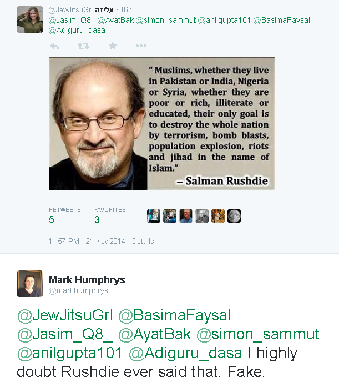Click the man in blue shirt avatar
339x387 pixels.
pyautogui.click(x=186, y=216)
